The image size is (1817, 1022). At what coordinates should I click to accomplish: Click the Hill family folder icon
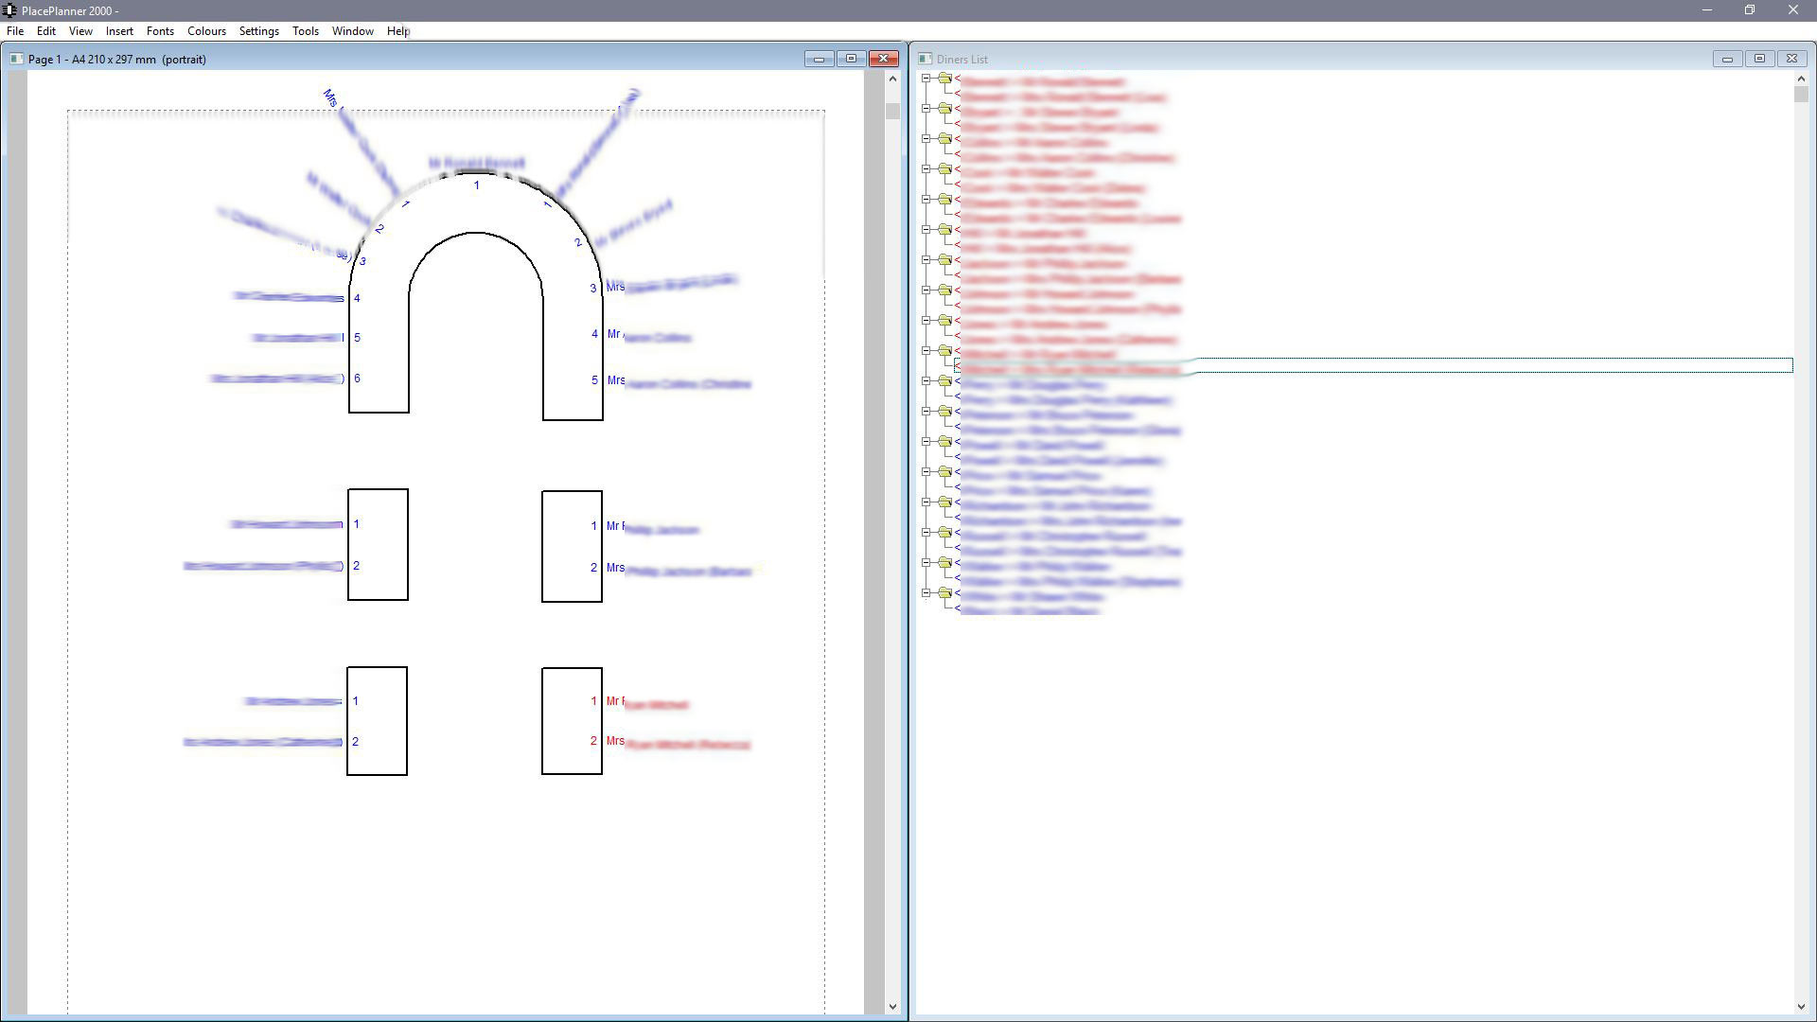[944, 230]
